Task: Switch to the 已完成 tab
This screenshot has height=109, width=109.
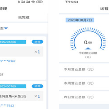Action: 24,18
